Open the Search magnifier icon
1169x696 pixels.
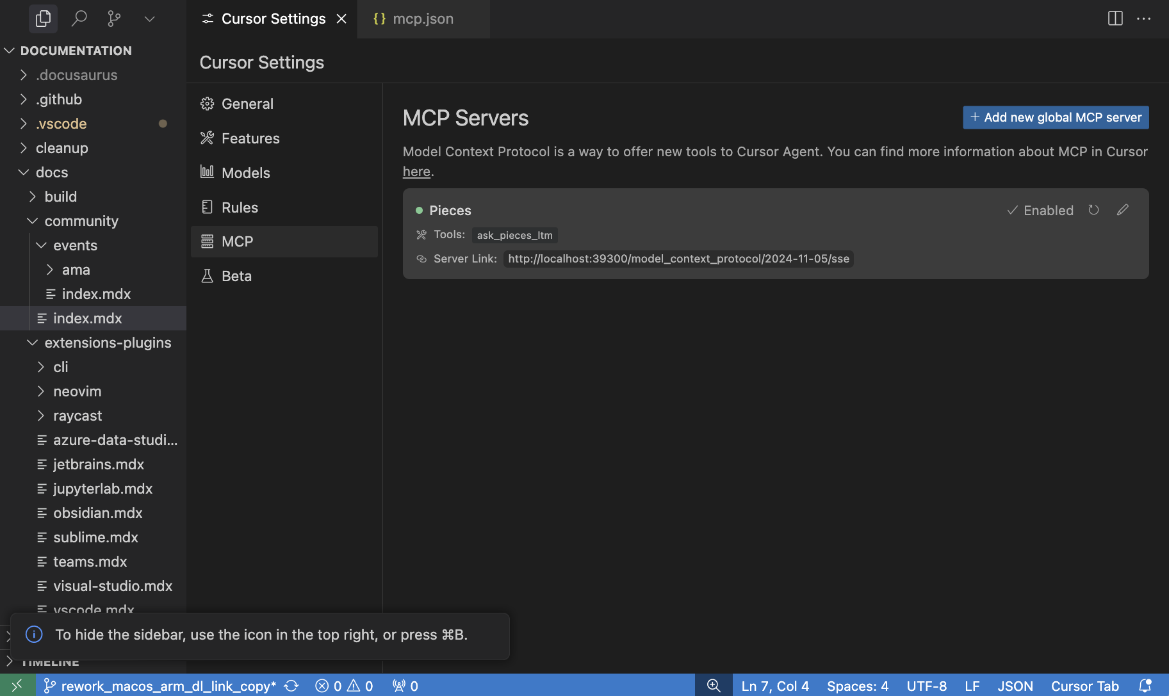[79, 19]
